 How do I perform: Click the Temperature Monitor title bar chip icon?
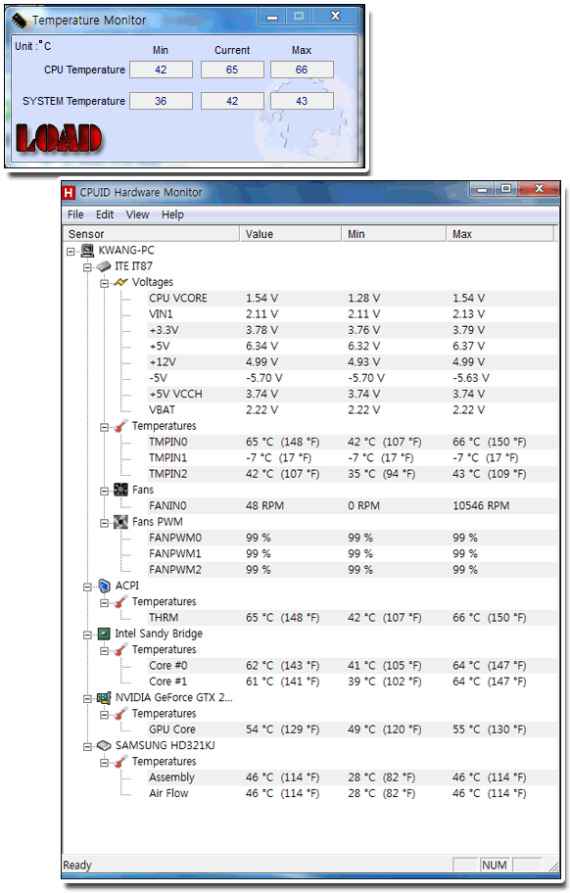point(20,22)
